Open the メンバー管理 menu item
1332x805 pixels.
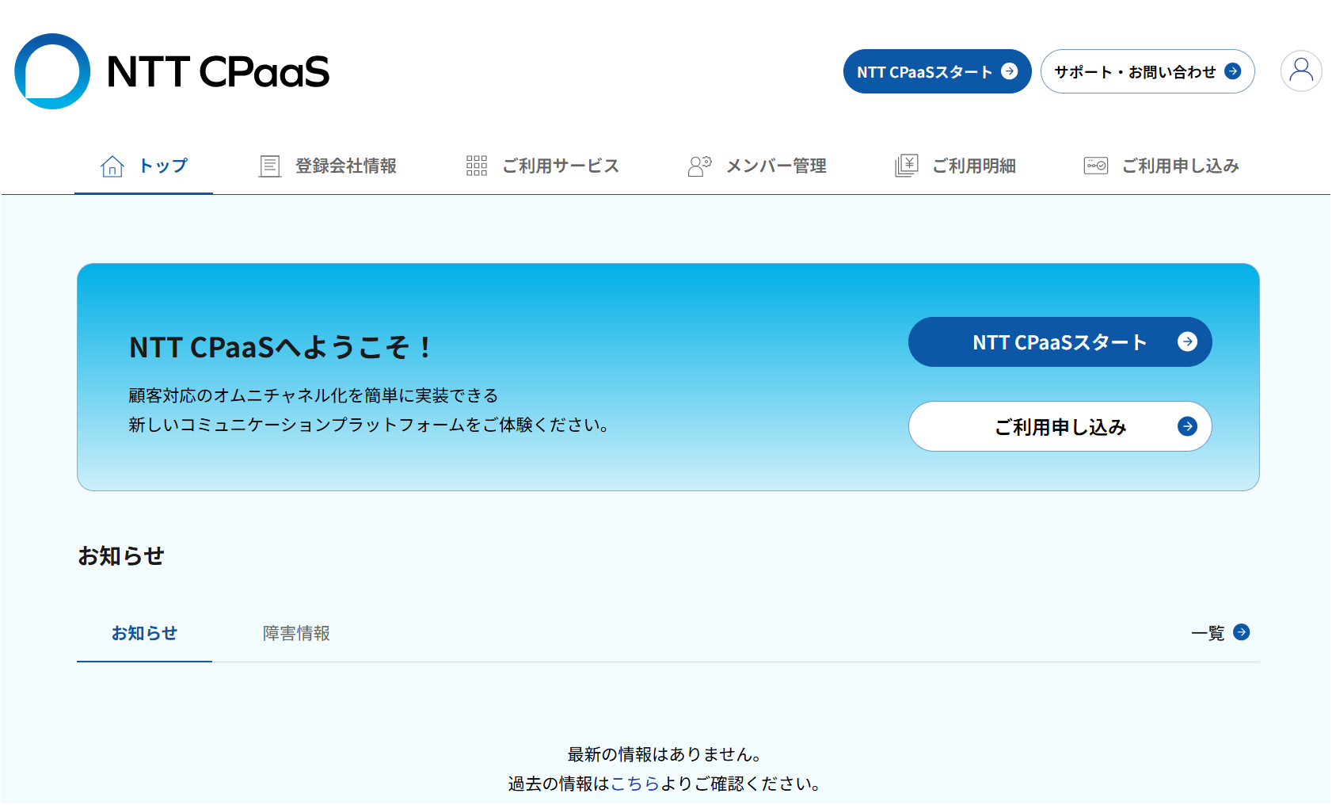click(x=757, y=166)
